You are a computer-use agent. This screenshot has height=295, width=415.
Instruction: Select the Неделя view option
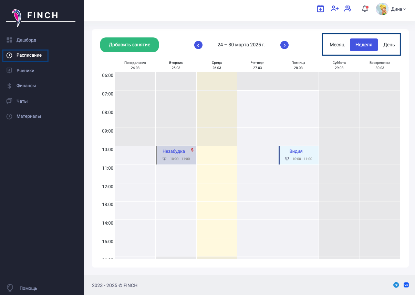(x=364, y=45)
